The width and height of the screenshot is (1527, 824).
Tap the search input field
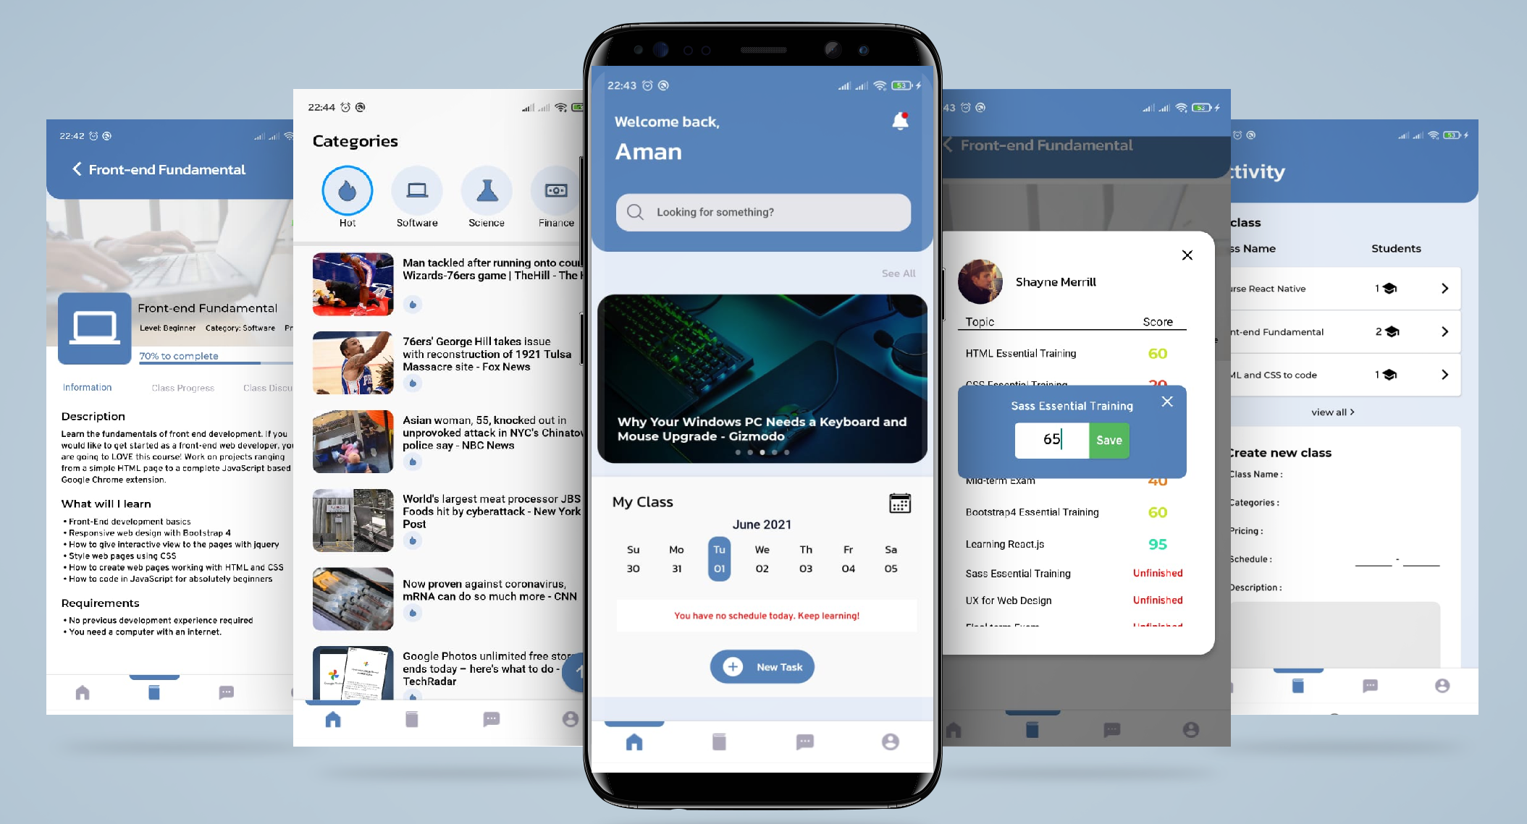tap(762, 212)
